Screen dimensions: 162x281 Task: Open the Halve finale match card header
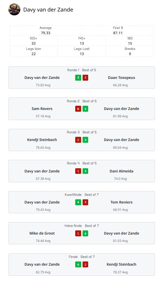pyautogui.click(x=82, y=226)
